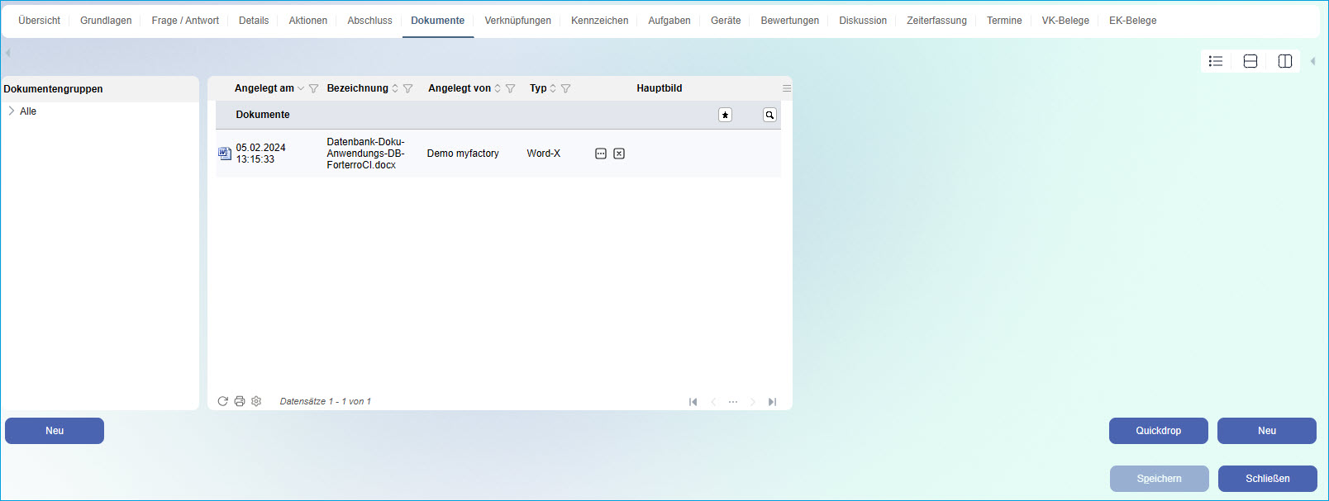This screenshot has width=1329, height=501.
Task: Click Neu button under Dokumentengruppen
Action: point(55,431)
